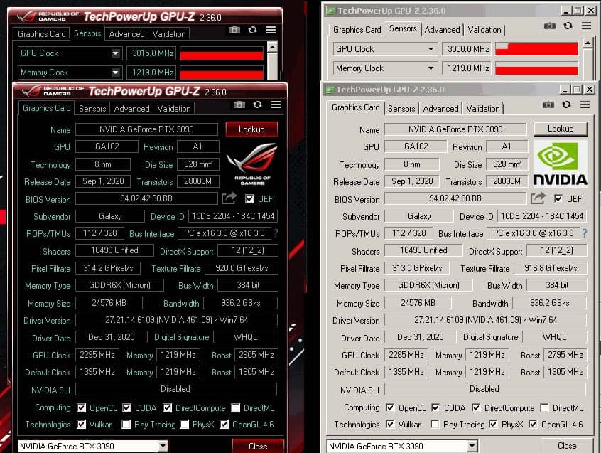Click GPU Clock red graph in dark Sensors window

pyautogui.click(x=222, y=54)
